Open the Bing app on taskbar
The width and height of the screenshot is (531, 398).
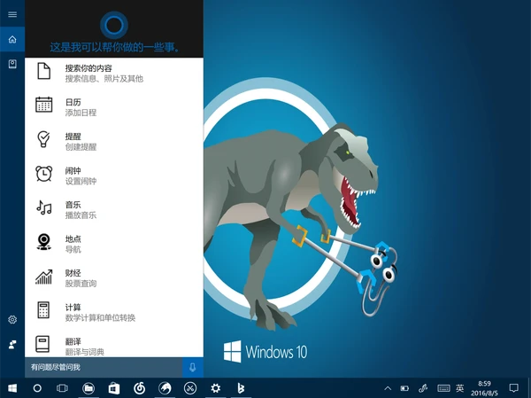point(241,388)
